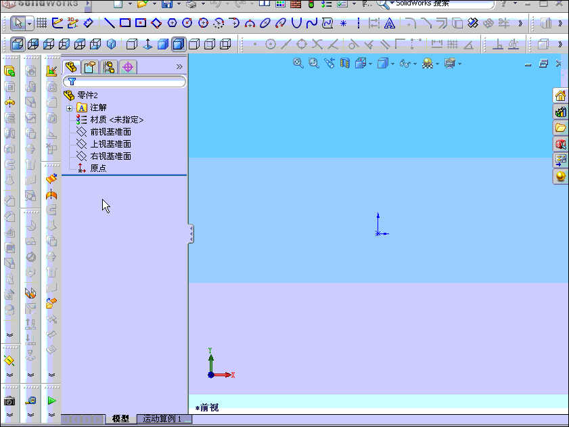Viewport: 569px width, 427px height.
Task: Open Apply Scene dropdown arrow
Action: pyautogui.click(x=437, y=64)
